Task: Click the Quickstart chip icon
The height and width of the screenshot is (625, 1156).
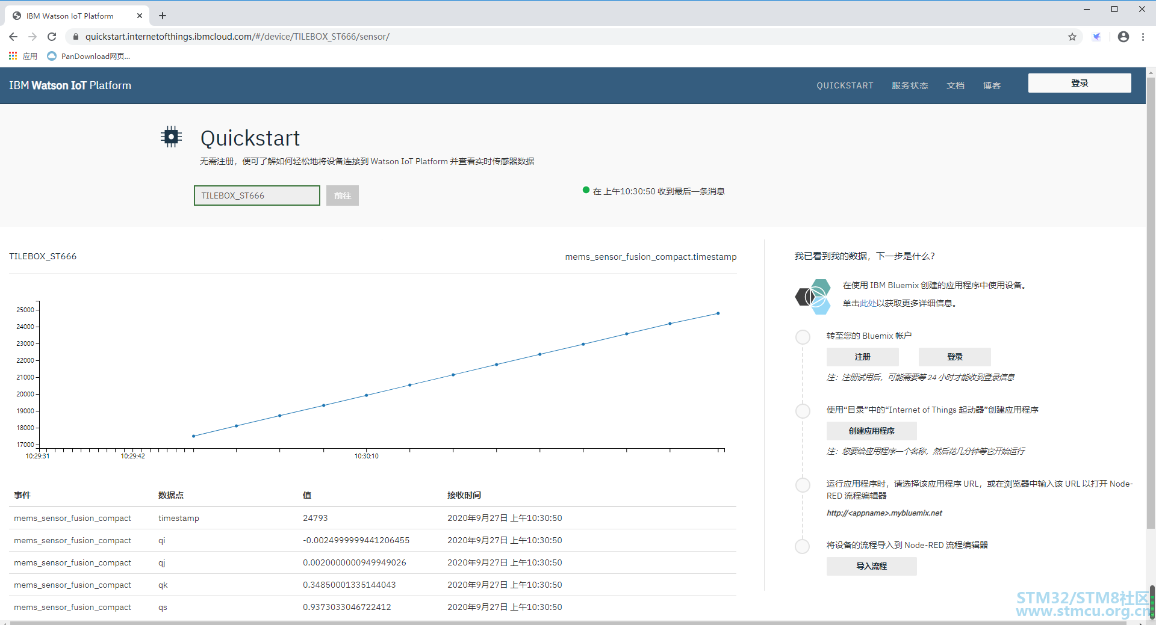Action: [x=172, y=137]
